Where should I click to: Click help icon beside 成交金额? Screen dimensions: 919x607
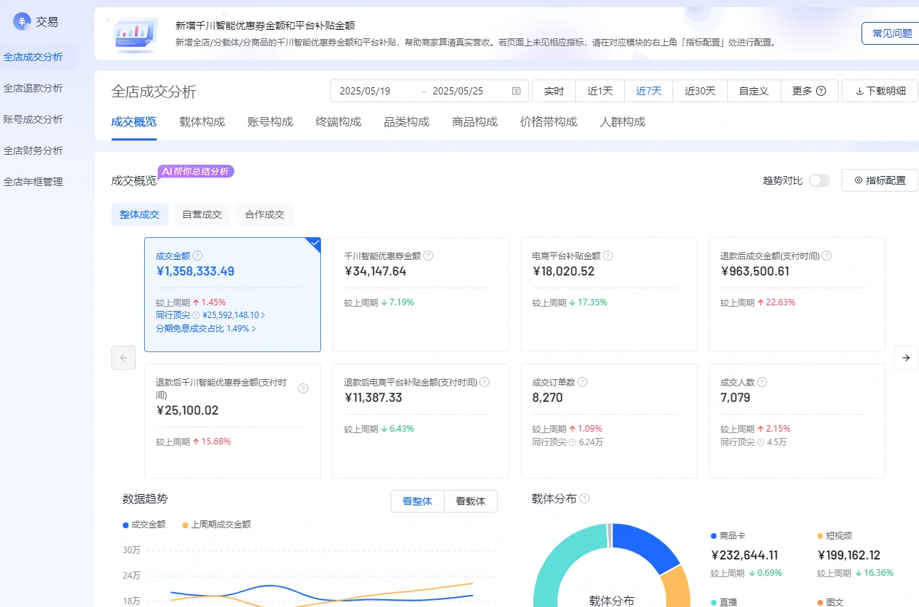[197, 256]
